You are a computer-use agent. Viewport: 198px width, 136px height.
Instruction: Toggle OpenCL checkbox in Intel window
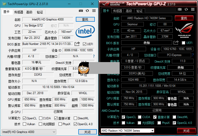[24, 118]
